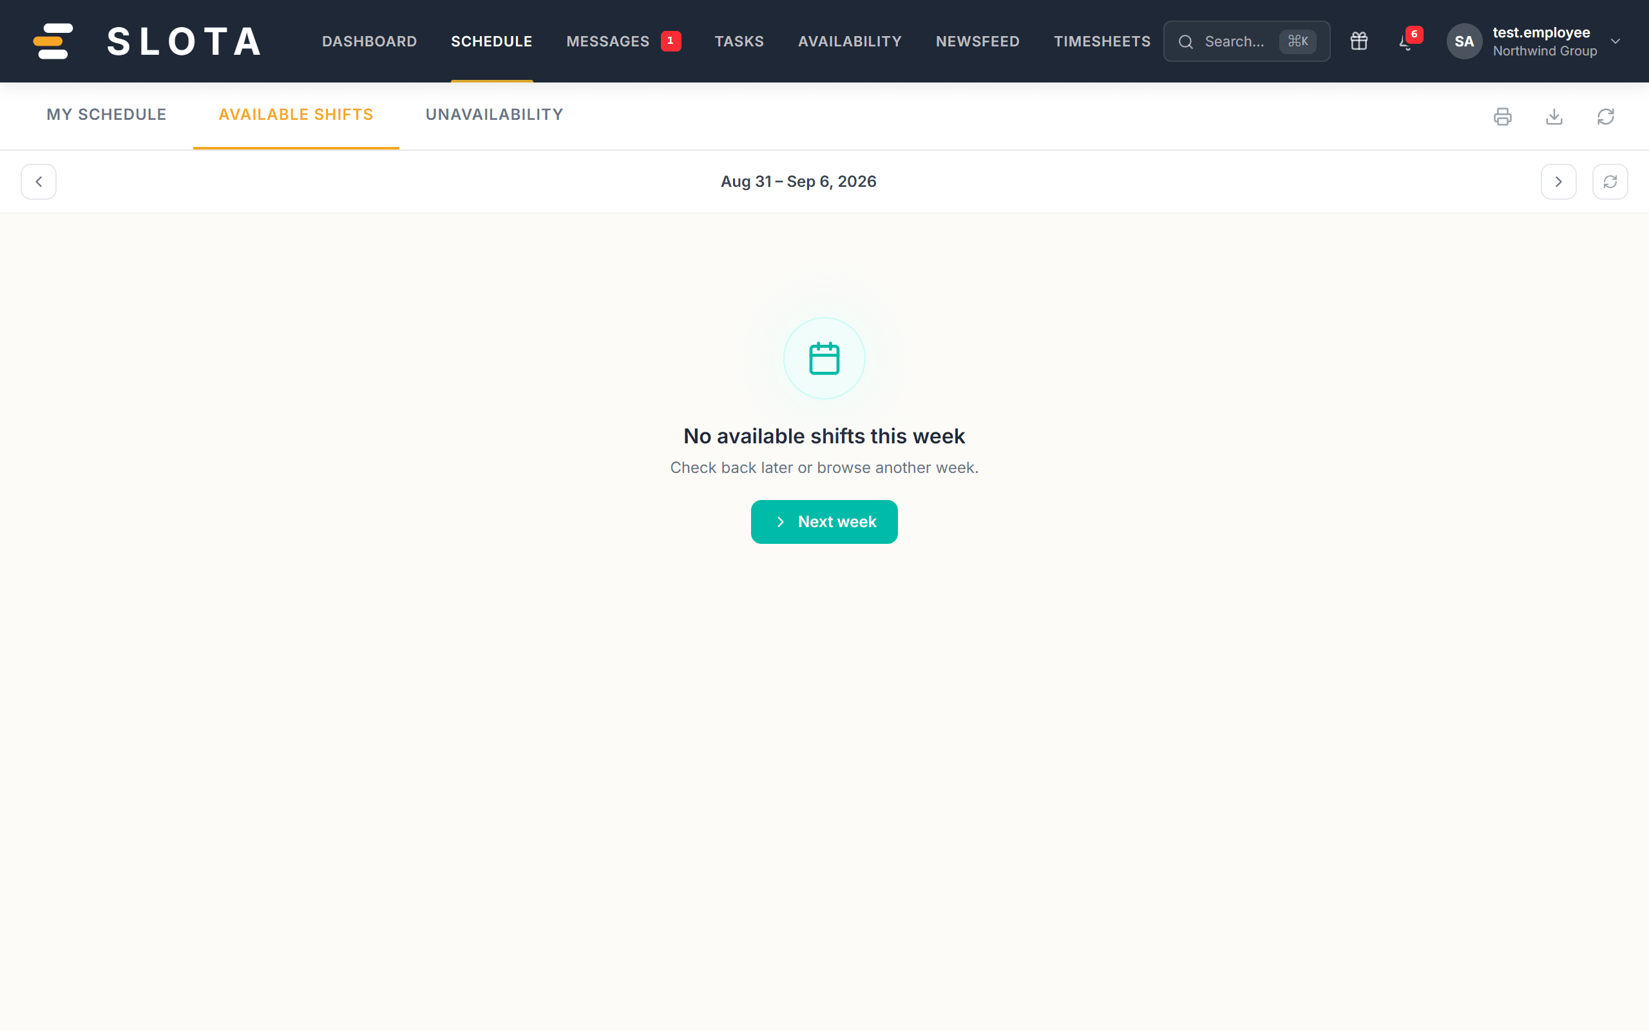This screenshot has height=1031, width=1649.
Task: Open the notifications bell
Action: [1406, 41]
